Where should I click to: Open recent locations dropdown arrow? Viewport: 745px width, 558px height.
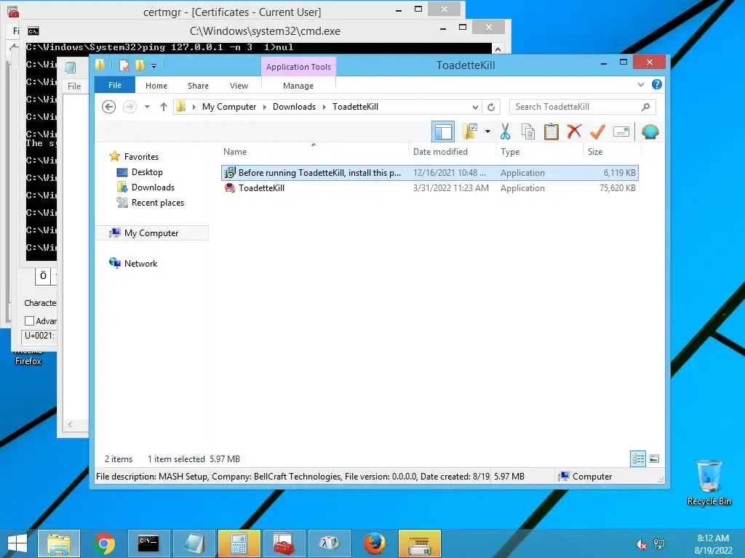tap(147, 107)
